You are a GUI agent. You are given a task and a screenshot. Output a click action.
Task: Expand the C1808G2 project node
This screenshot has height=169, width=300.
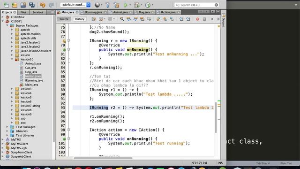tap(3, 17)
